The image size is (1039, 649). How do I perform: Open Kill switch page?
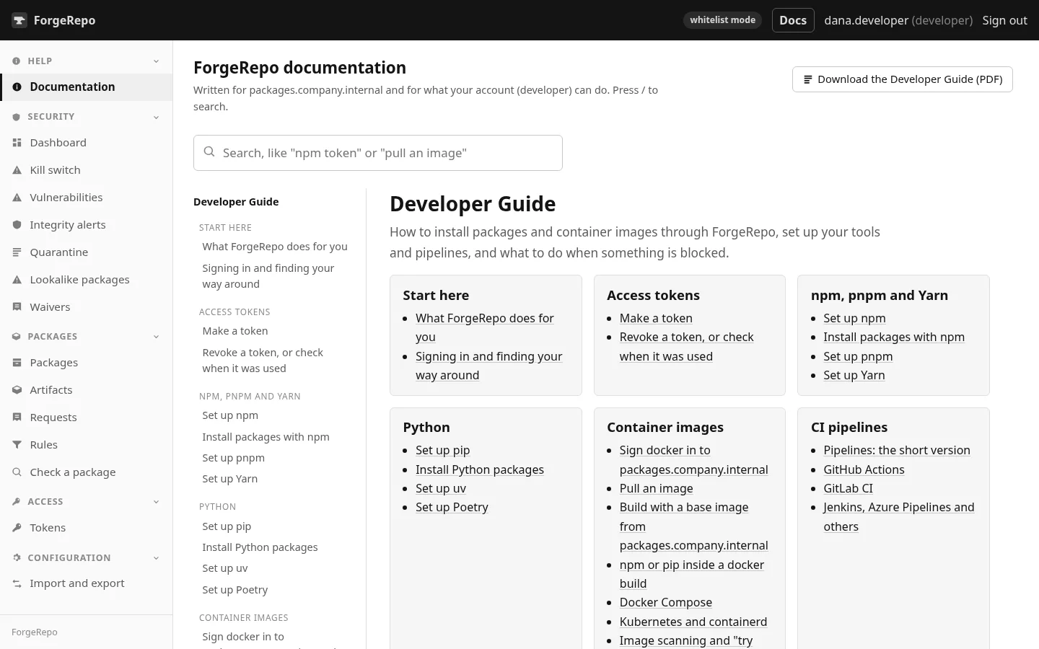click(x=87, y=170)
